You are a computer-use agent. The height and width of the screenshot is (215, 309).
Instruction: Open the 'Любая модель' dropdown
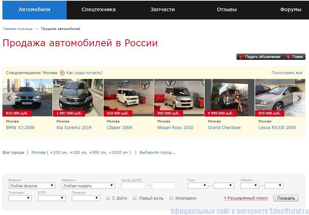click(x=88, y=186)
